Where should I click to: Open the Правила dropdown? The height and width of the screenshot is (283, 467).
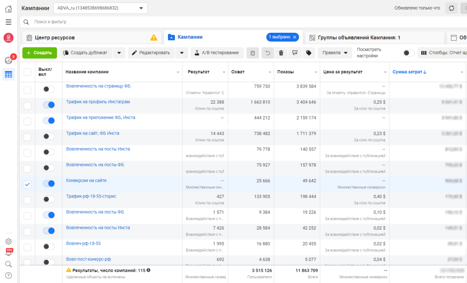tap(334, 53)
